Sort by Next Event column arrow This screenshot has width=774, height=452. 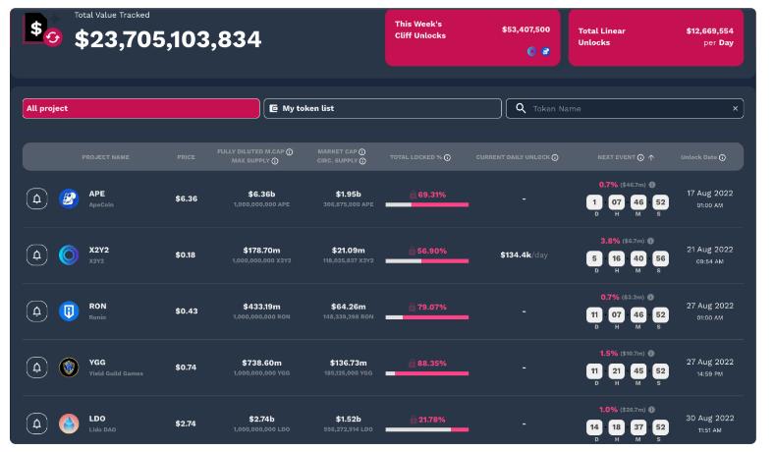click(x=651, y=157)
